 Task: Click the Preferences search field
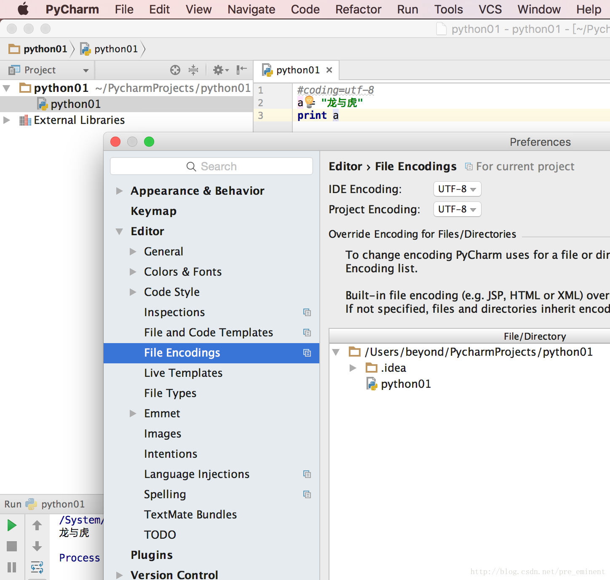click(211, 166)
